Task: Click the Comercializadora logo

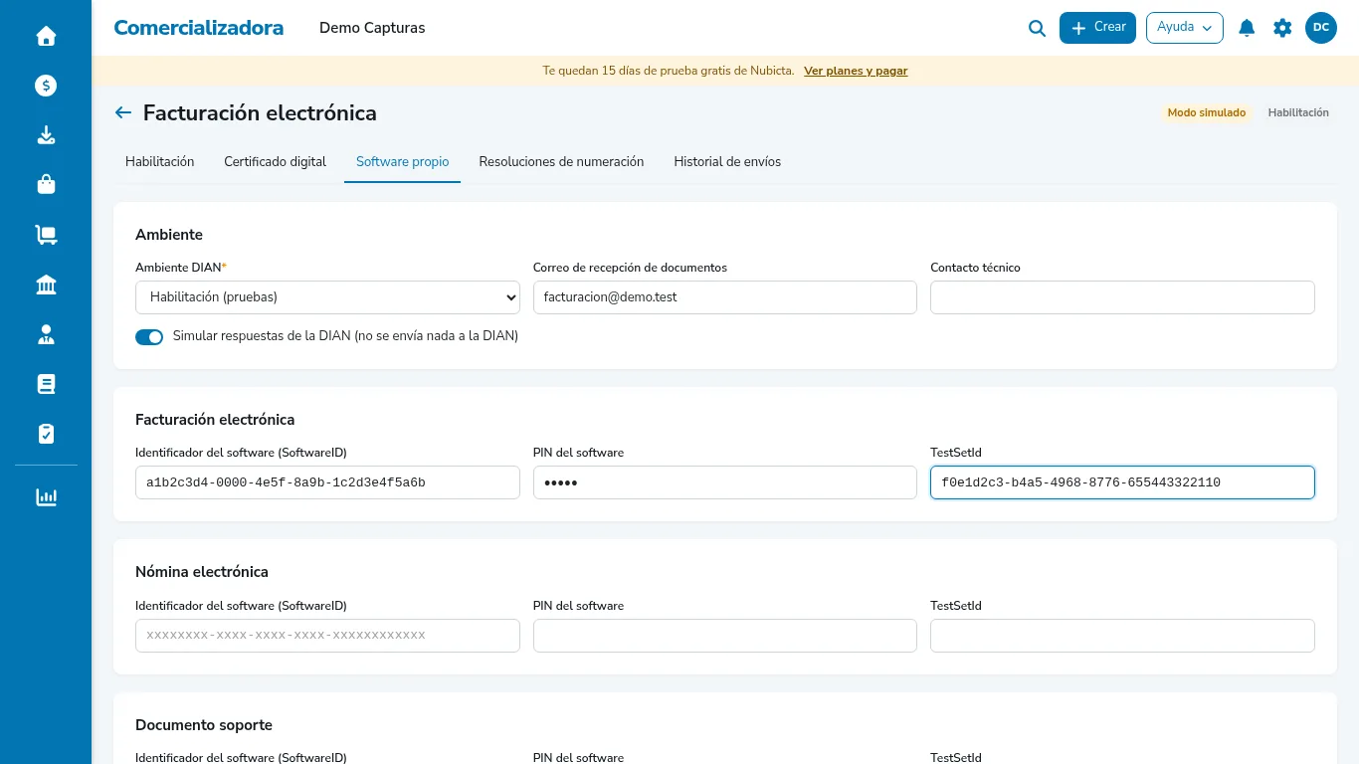Action: coord(198,28)
